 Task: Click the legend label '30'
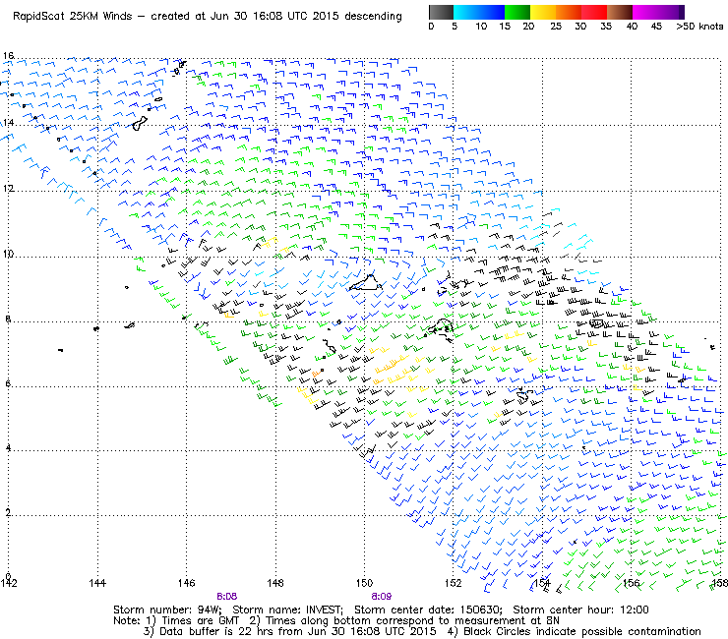[580, 27]
